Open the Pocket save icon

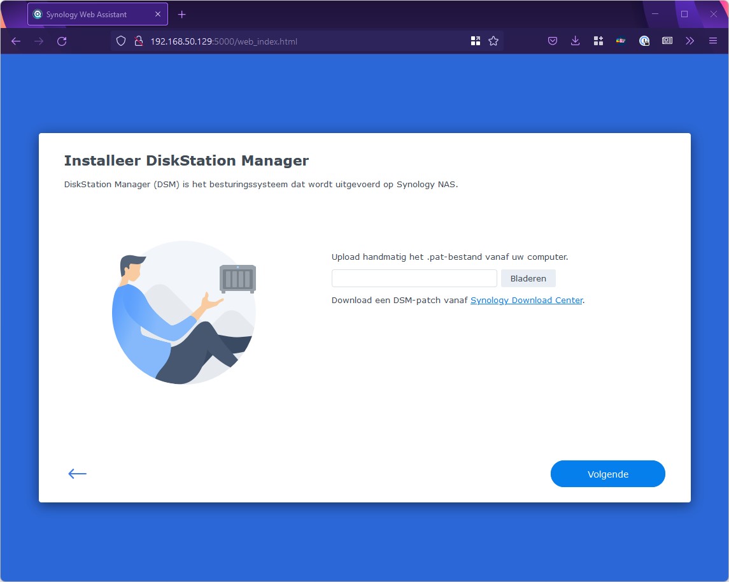pyautogui.click(x=553, y=41)
